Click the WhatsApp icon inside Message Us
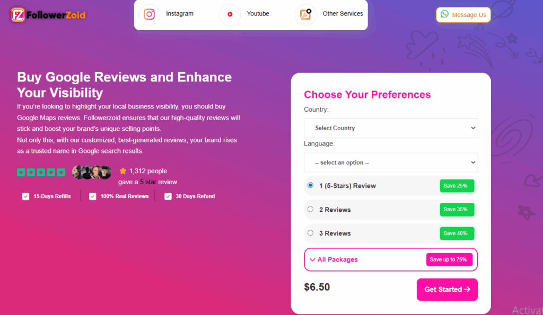 point(444,15)
